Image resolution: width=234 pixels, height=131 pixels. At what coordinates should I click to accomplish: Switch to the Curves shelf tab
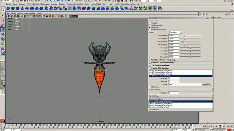point(15,4)
